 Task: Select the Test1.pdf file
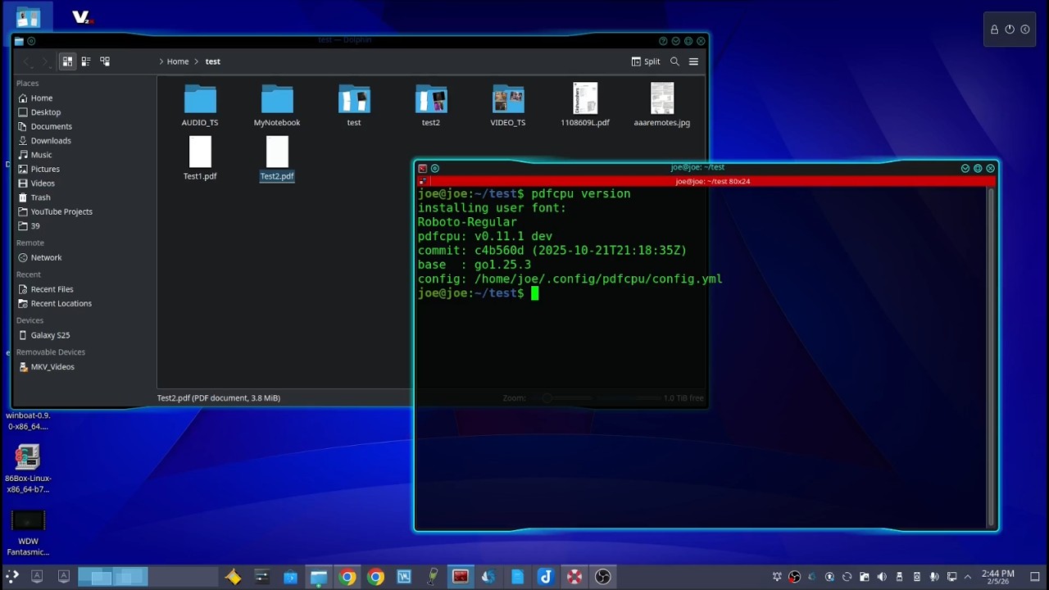point(200,158)
